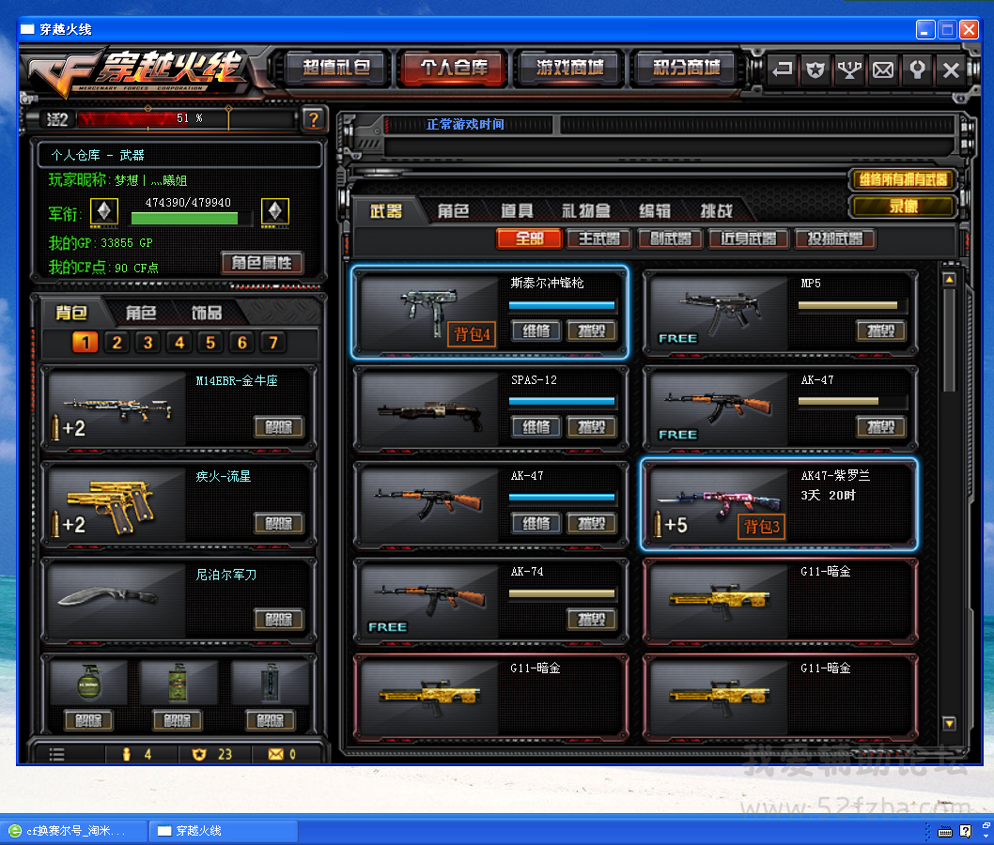Click the 穿越火线 taskbar button

(x=224, y=830)
